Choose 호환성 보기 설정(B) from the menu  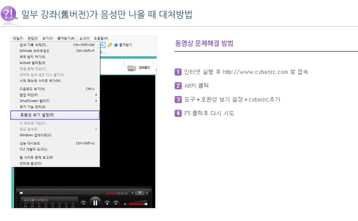55,115
